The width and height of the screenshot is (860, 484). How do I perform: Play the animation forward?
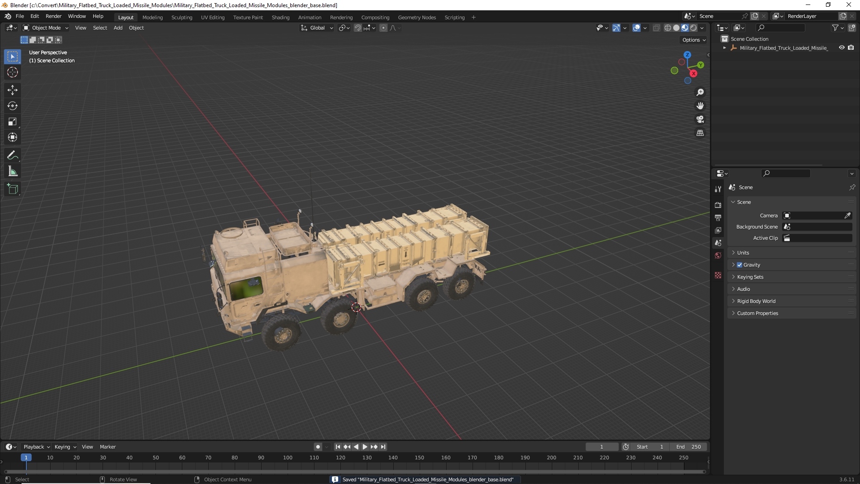pos(365,447)
